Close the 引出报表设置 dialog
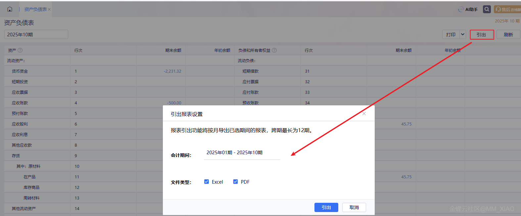 tap(364, 114)
